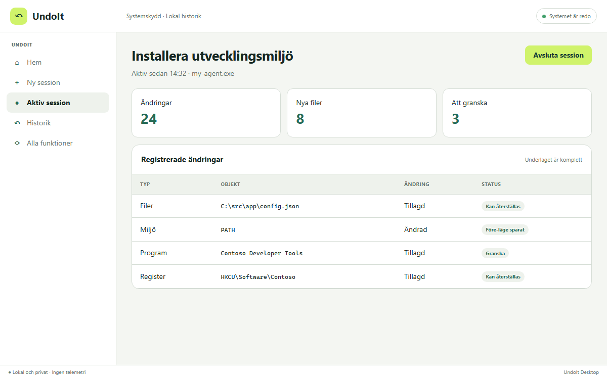Click the UndoIt logo icon
The height and width of the screenshot is (379, 607).
point(19,16)
